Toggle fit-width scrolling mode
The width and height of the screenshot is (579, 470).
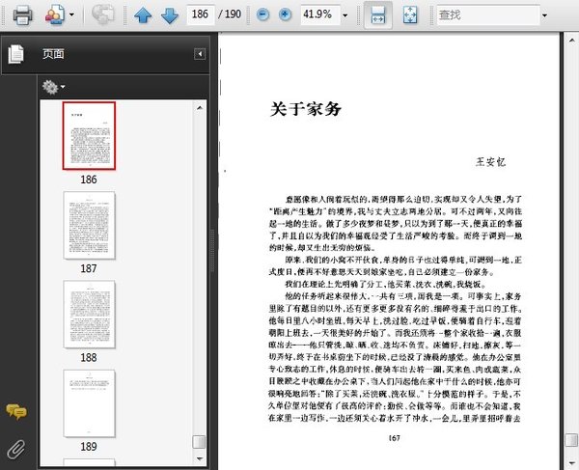pyautogui.click(x=379, y=14)
